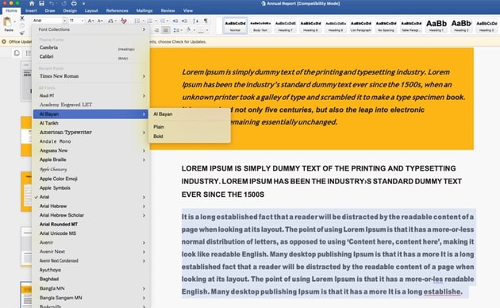Open the thumbnails pane icon in sidebar
Screen dimensions: 500x308
pyautogui.click(x=17, y=53)
